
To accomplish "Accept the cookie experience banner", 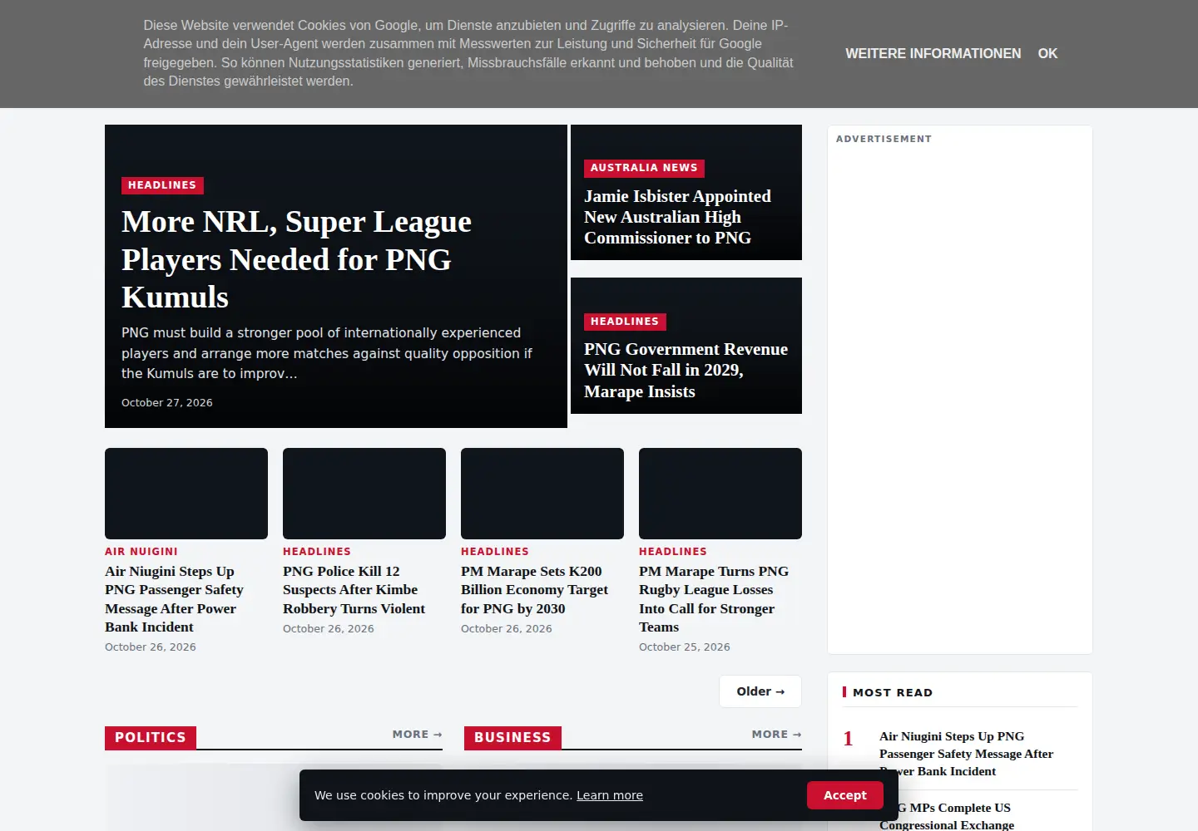I will pyautogui.click(x=844, y=795).
